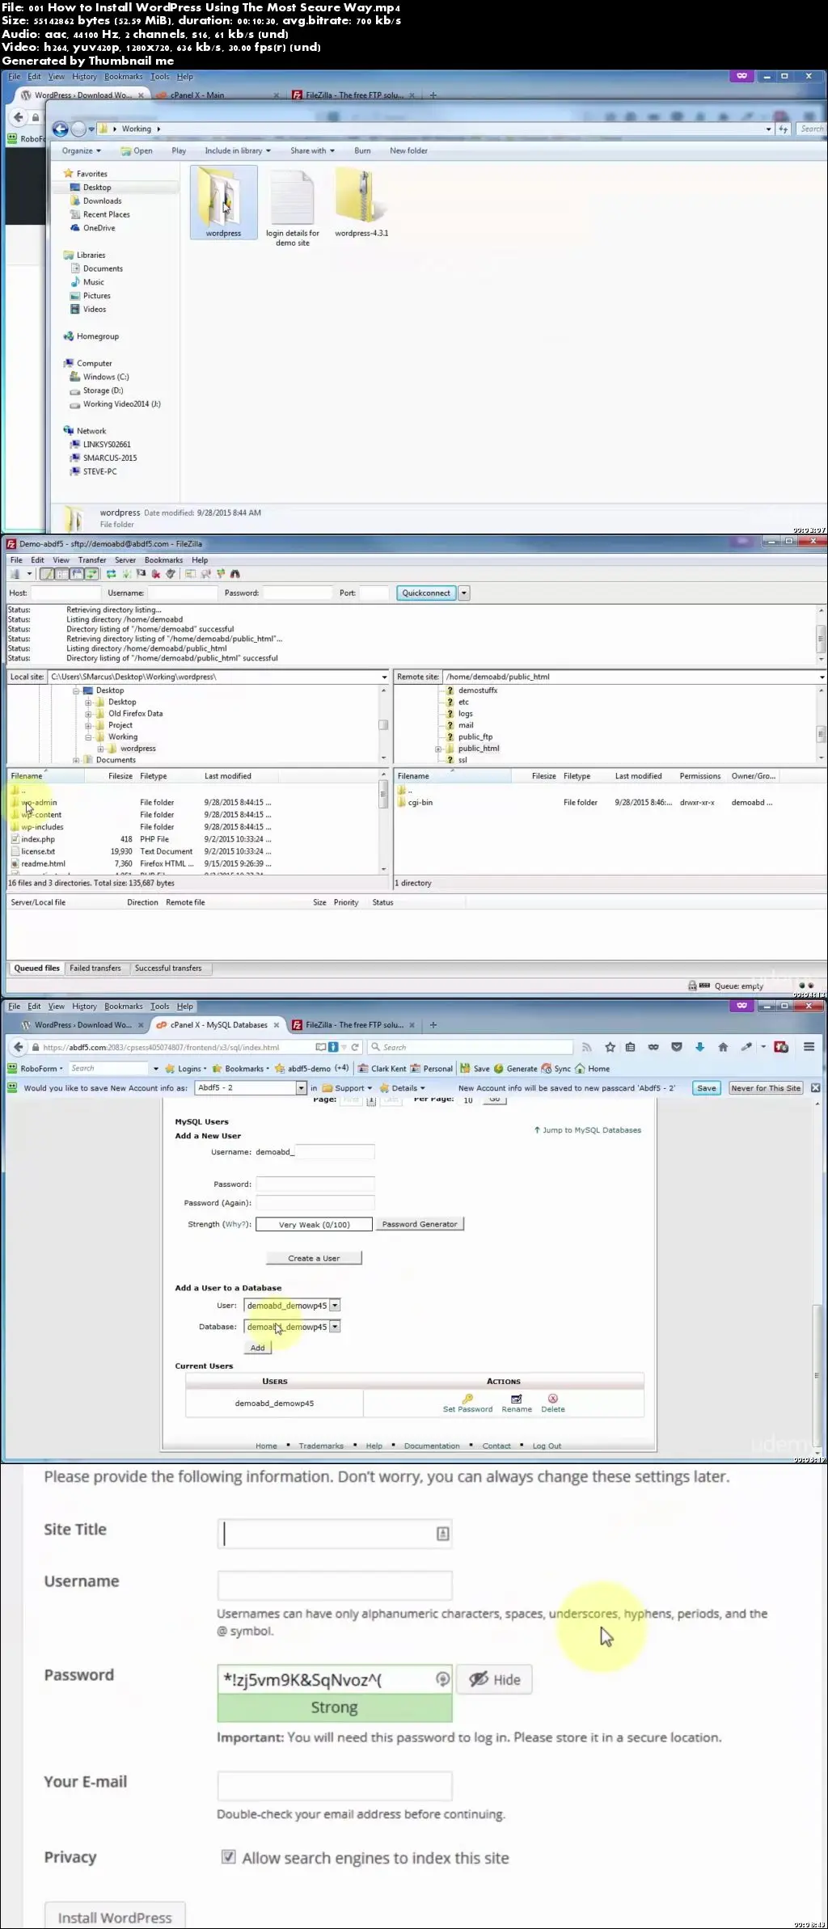
Task: Select wordpress-4.3.1 zip file in Explorer
Action: point(361,202)
